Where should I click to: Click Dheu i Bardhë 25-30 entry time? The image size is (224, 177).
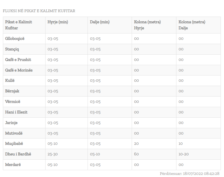click(53, 154)
